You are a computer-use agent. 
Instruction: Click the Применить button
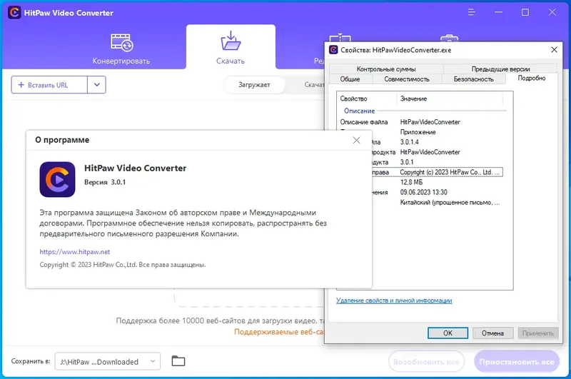coord(538,333)
